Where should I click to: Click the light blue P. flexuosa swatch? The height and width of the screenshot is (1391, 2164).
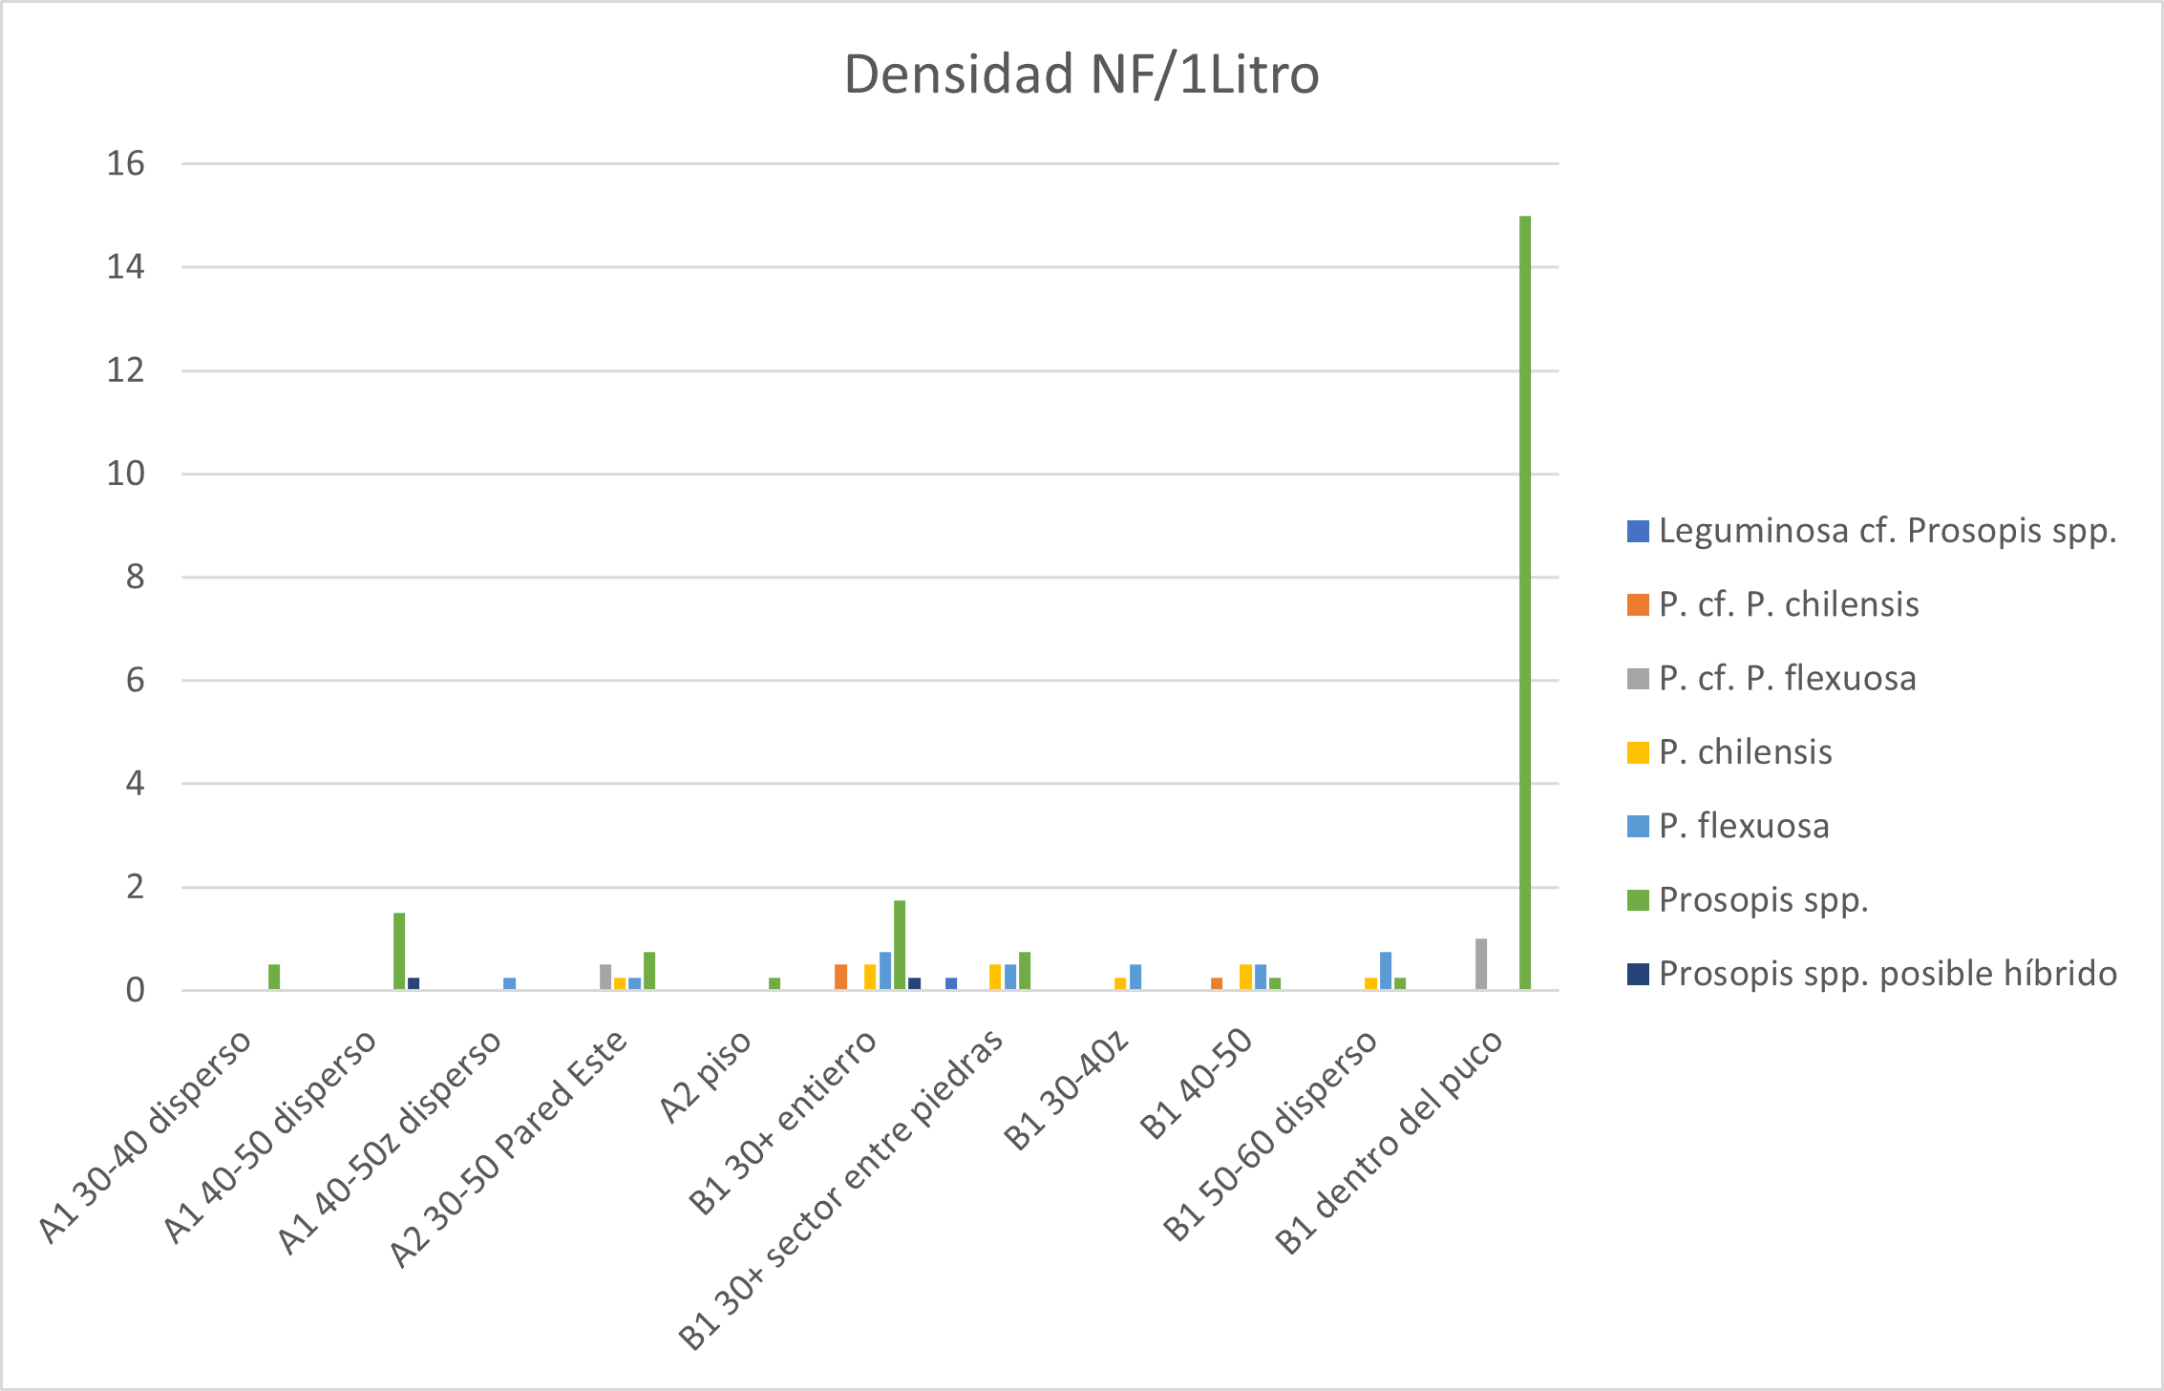point(1638,826)
